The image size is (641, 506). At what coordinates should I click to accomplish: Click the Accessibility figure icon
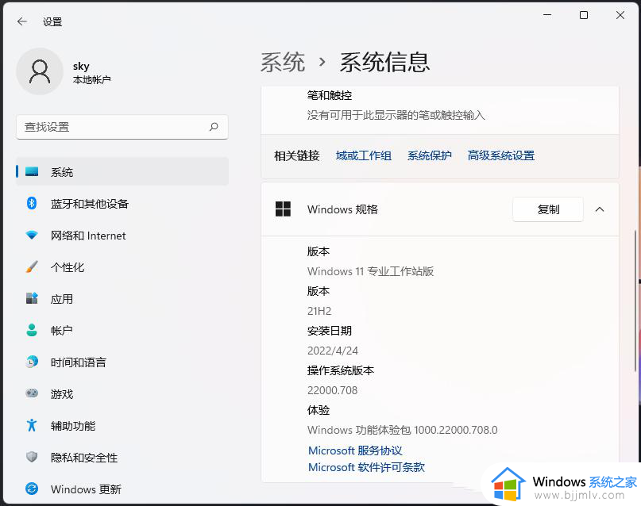pos(32,425)
